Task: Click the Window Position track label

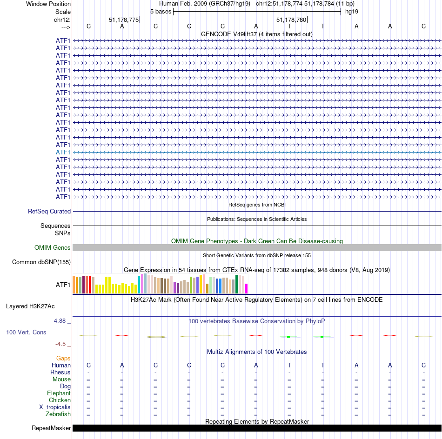Action: 48,4
